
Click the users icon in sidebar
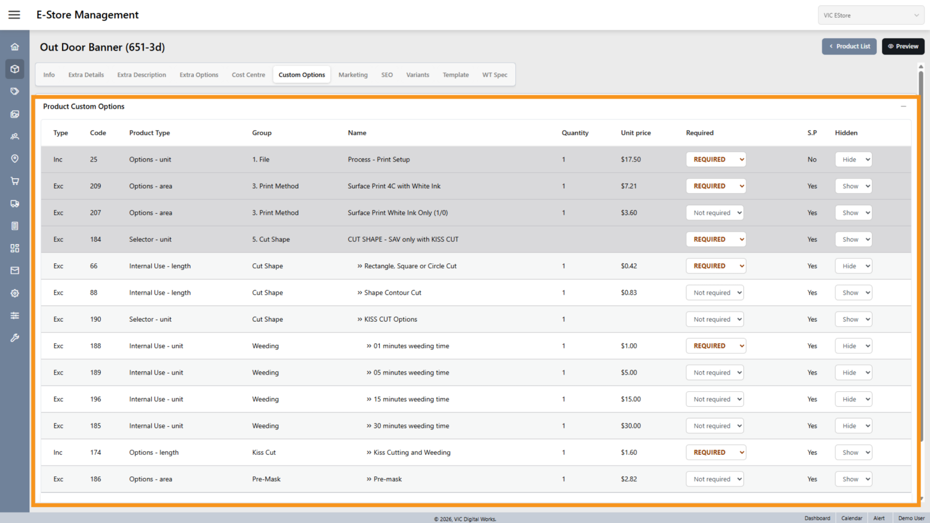tap(15, 136)
